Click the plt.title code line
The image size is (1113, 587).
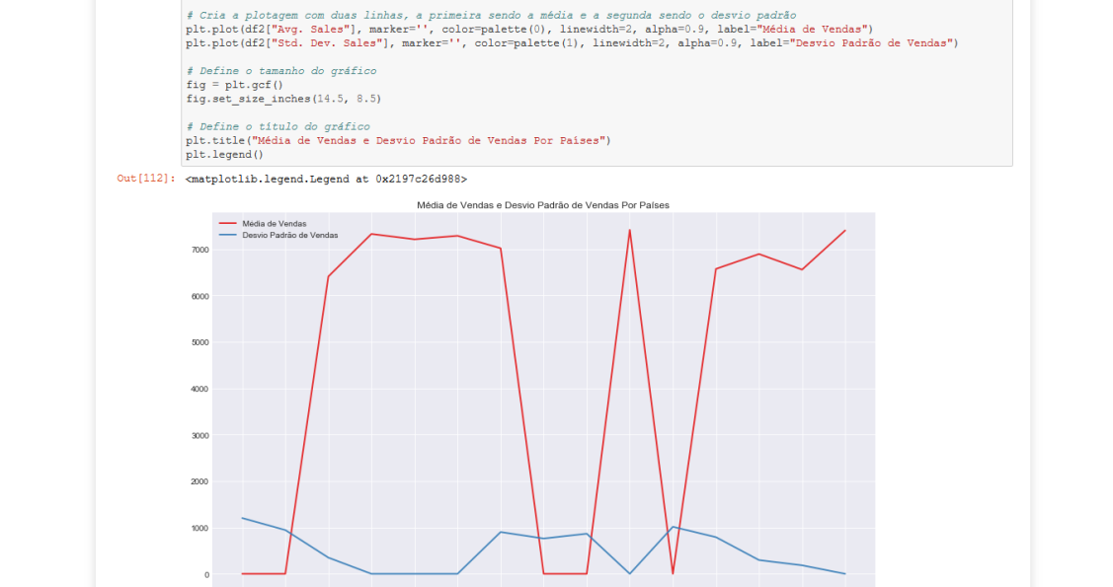[x=398, y=140]
